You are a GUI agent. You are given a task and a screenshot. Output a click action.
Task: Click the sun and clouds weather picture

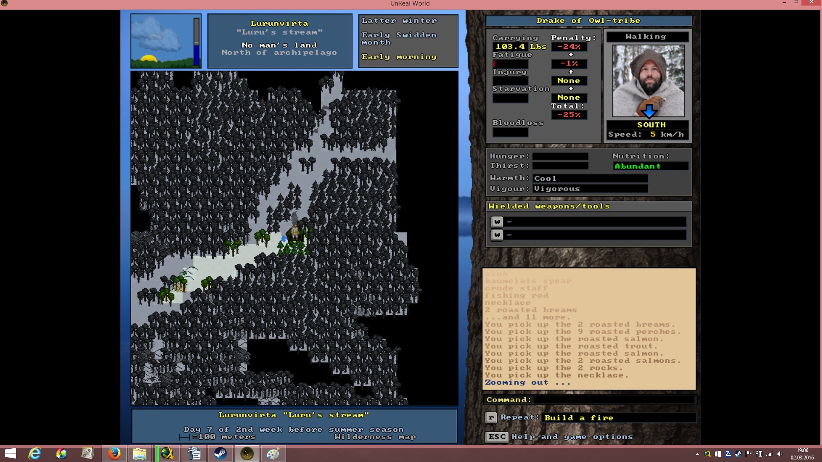coord(162,41)
